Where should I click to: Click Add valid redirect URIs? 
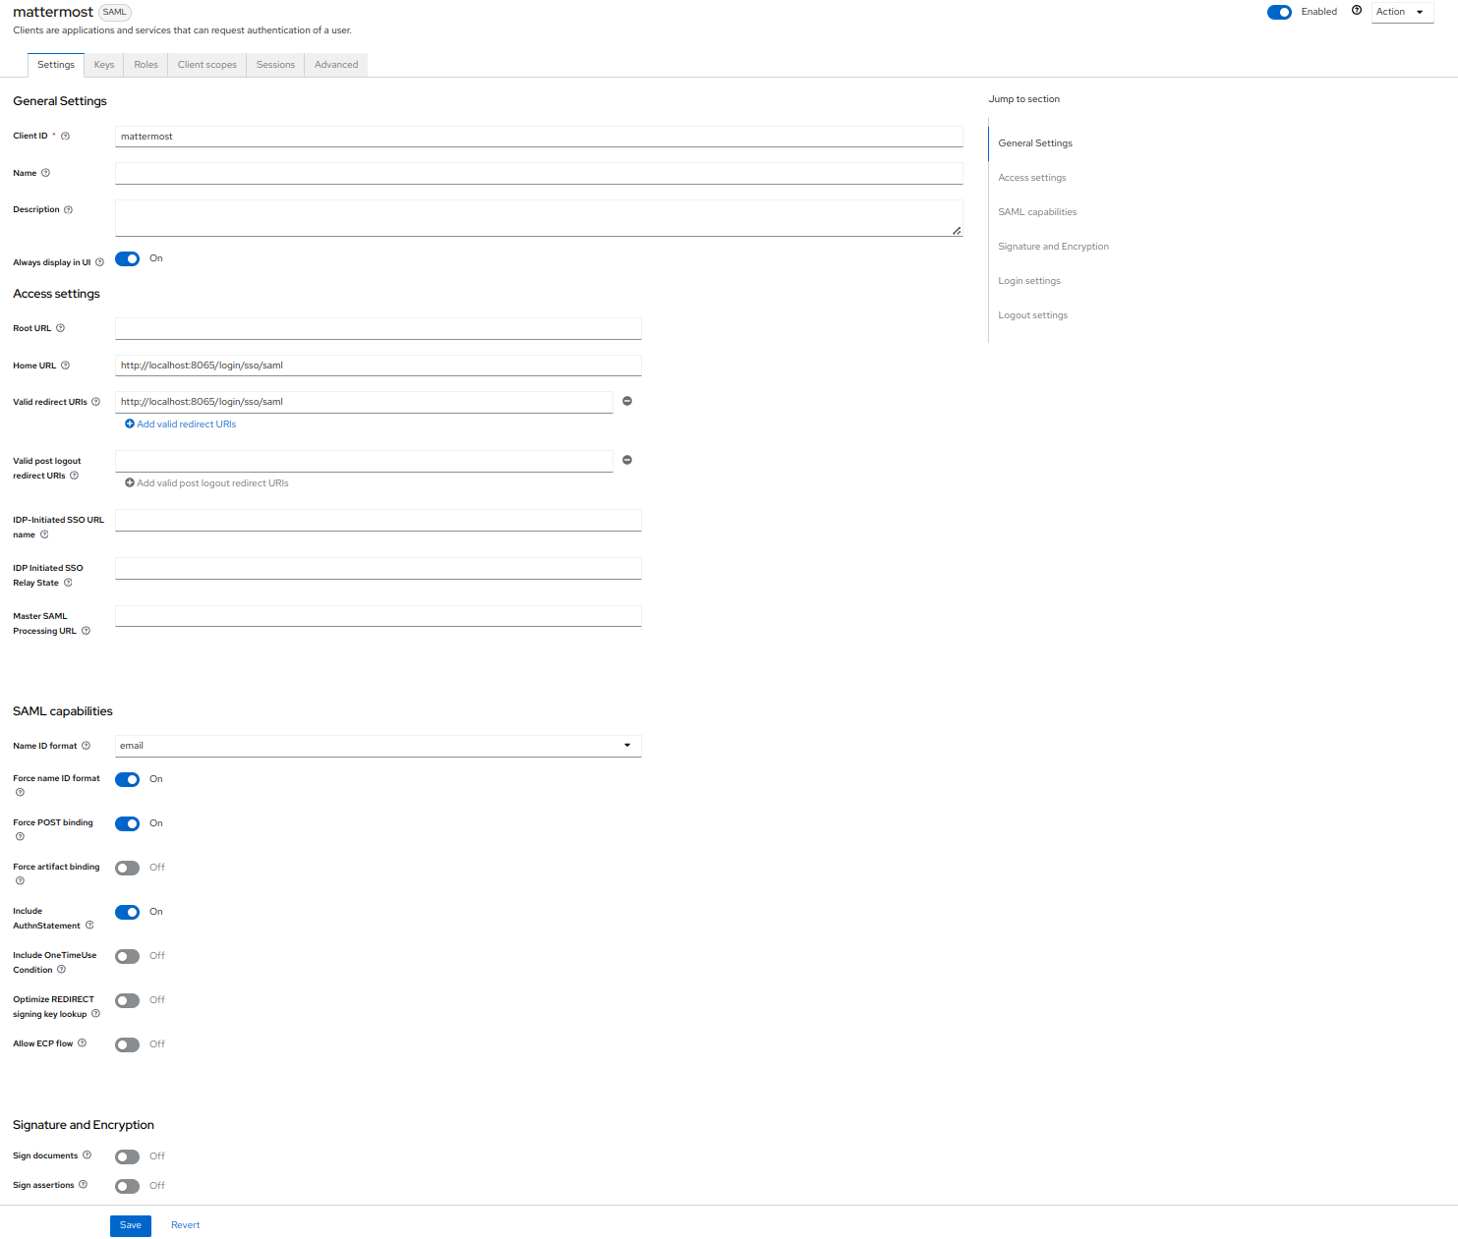(x=181, y=423)
